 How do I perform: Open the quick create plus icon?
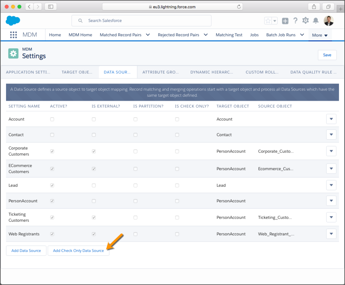pos(285,21)
